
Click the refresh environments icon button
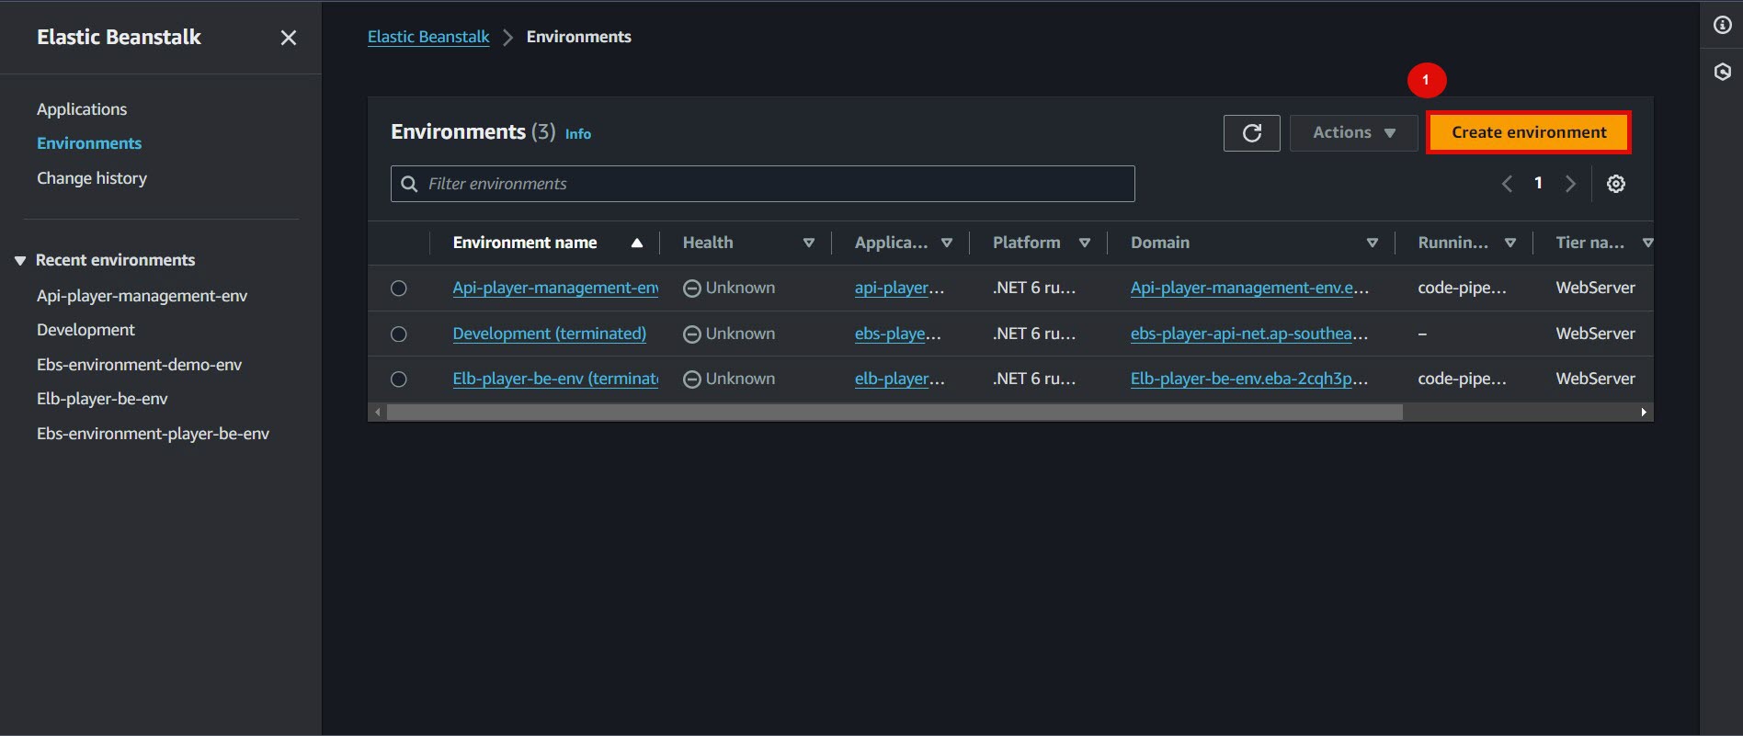(1251, 133)
